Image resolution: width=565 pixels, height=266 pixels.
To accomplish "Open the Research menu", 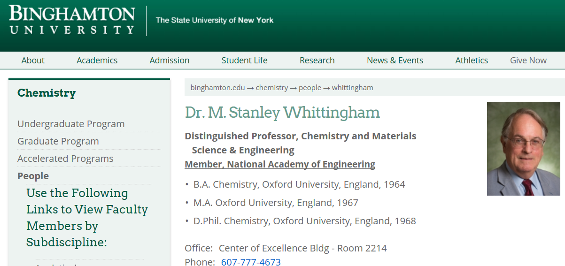I will point(317,60).
